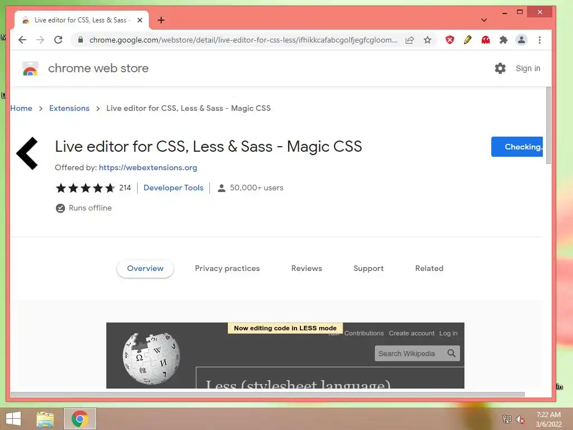Open the taskbar clock and date
The height and width of the screenshot is (430, 573).
click(x=548, y=419)
